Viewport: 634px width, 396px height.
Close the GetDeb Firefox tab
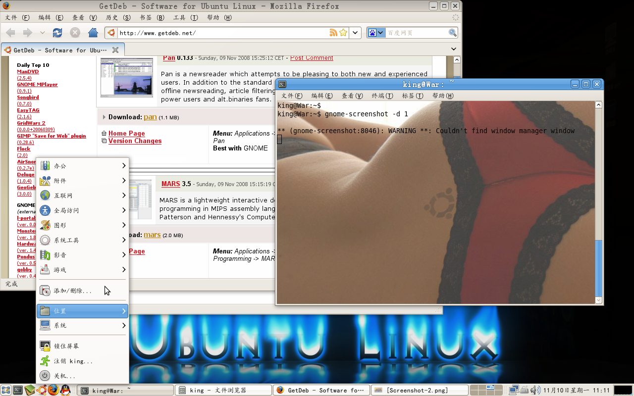(115, 50)
